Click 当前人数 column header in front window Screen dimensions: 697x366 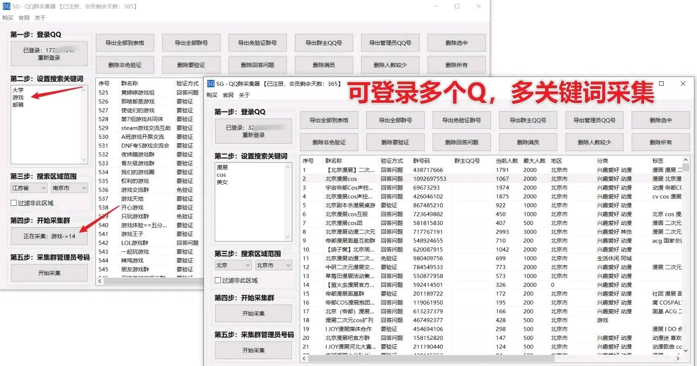pos(507,161)
